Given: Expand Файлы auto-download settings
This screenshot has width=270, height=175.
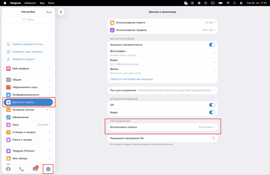Looking at the screenshot, I should coord(162,71).
